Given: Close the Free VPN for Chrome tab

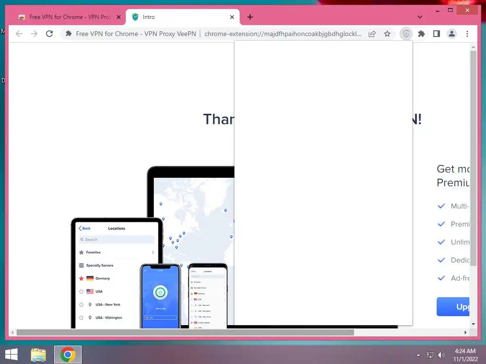Looking at the screenshot, I should 118,17.
